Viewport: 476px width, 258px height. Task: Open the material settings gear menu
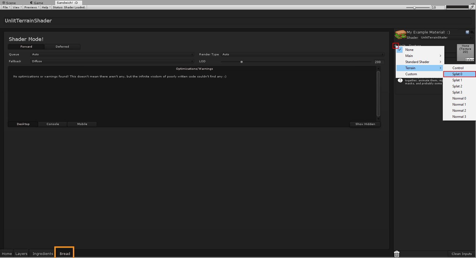tap(472, 32)
